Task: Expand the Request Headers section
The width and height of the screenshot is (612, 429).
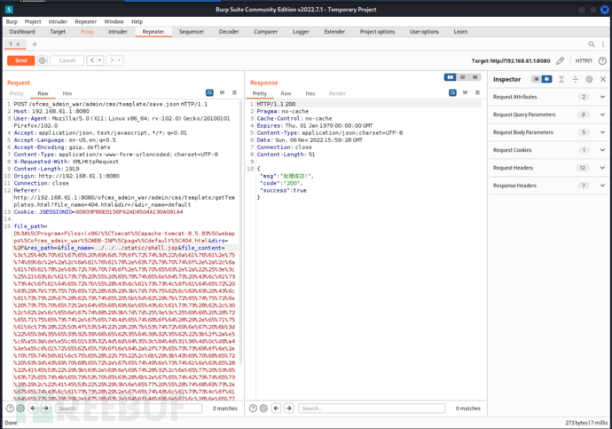Action: pyautogui.click(x=602, y=167)
